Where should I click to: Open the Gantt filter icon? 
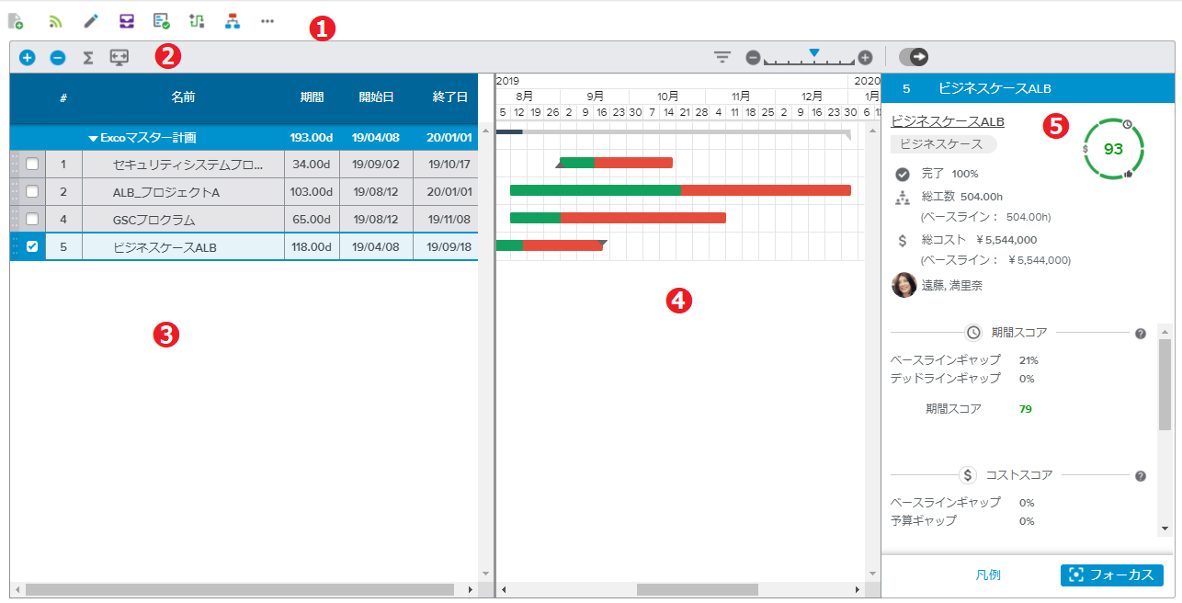[722, 57]
